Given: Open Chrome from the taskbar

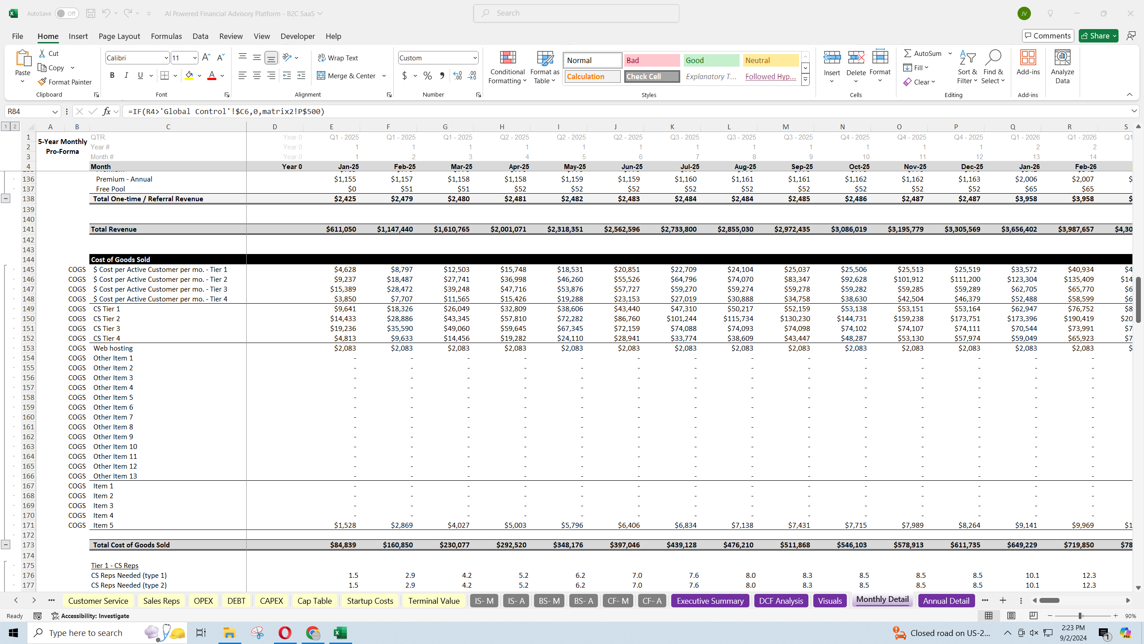Looking at the screenshot, I should [313, 633].
